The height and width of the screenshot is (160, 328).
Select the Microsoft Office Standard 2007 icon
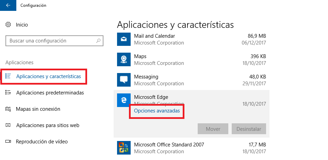(x=124, y=148)
